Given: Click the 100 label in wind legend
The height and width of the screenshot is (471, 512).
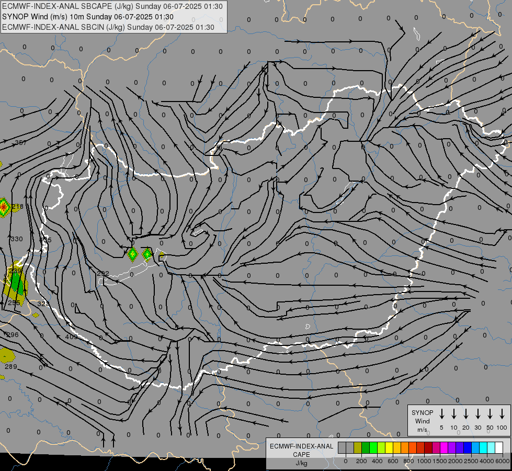Looking at the screenshot, I should (x=502, y=428).
